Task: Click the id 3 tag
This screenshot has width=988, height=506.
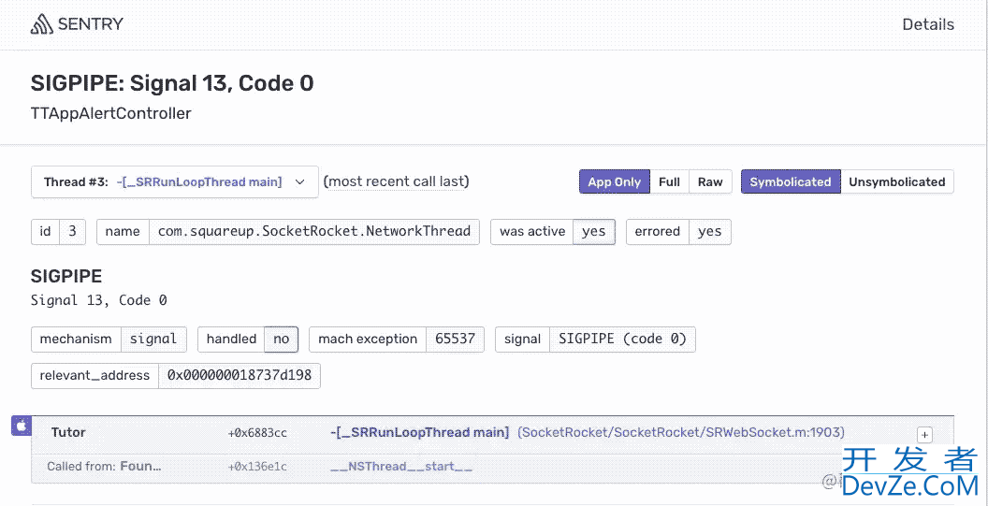Action: 59,231
